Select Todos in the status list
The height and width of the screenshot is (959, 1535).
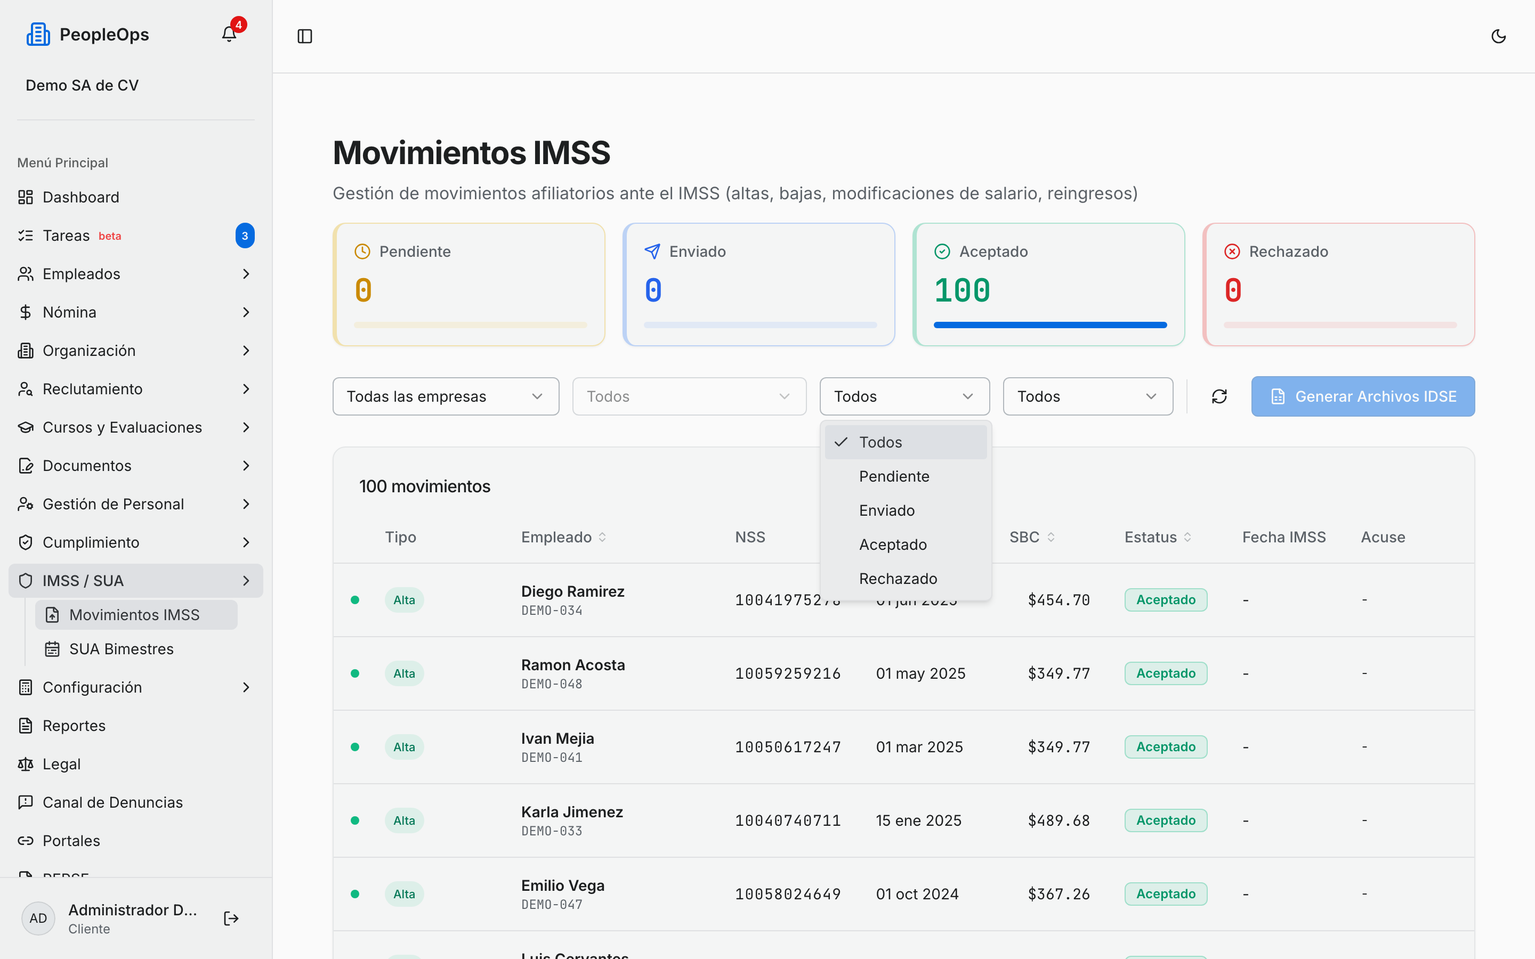coord(905,442)
